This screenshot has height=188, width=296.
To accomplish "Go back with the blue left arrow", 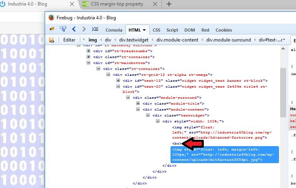I will pyautogui.click(x=74, y=29).
